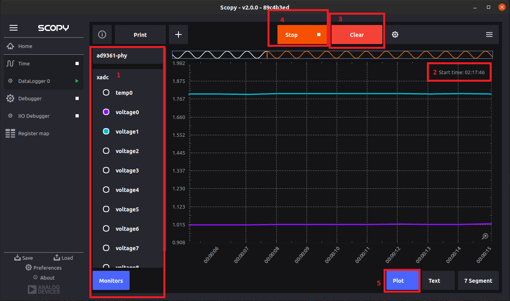Click green play indicator for DataLogger 0
Screen dimensions: 510x301
coord(77,81)
